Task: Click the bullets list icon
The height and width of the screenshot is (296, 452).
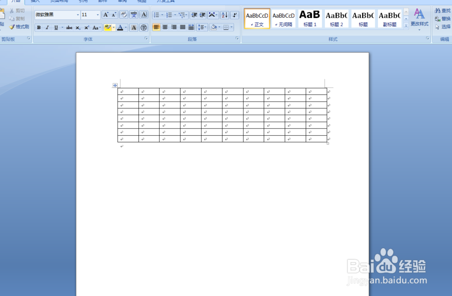Action: point(156,15)
